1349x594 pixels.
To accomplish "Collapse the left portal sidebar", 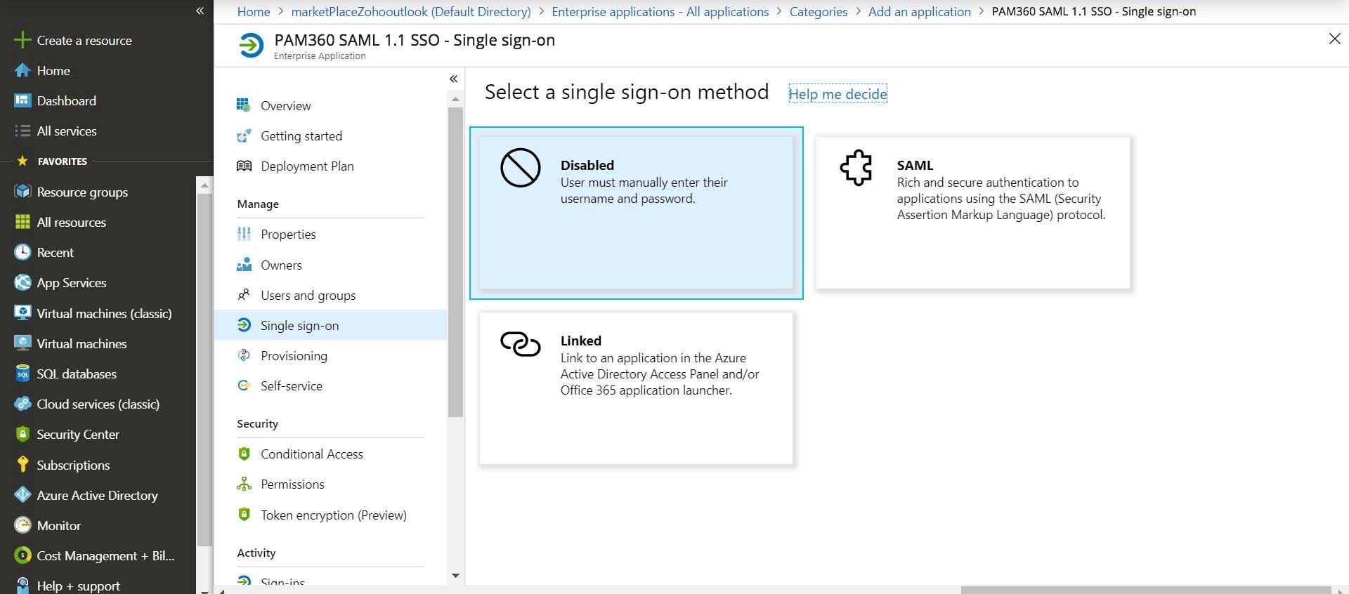I will (200, 11).
